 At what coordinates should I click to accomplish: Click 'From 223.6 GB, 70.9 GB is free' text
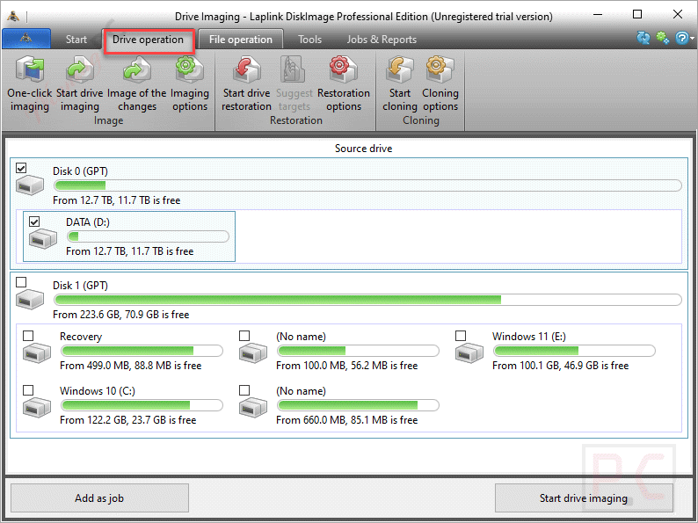(x=121, y=315)
